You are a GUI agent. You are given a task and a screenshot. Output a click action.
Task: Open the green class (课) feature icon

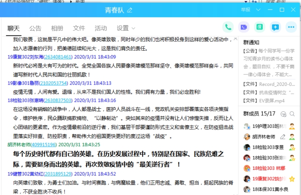click(259, 27)
